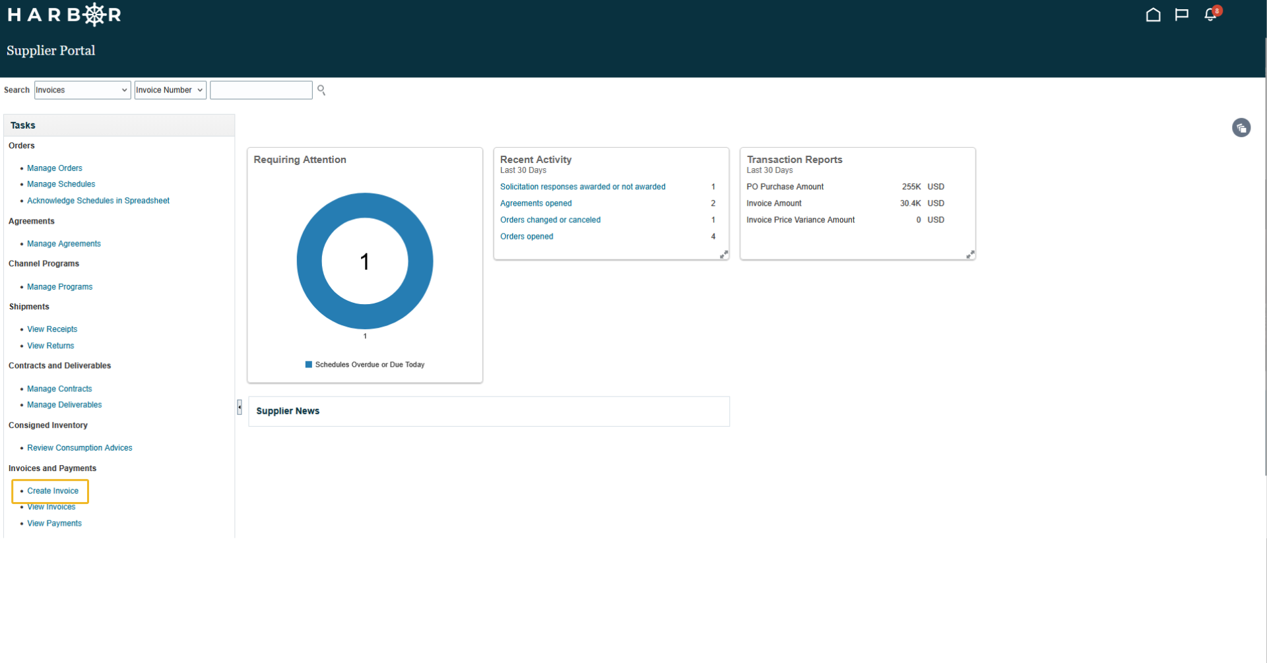1267x663 pixels.
Task: Expand the Transaction Reports card
Action: tap(970, 254)
